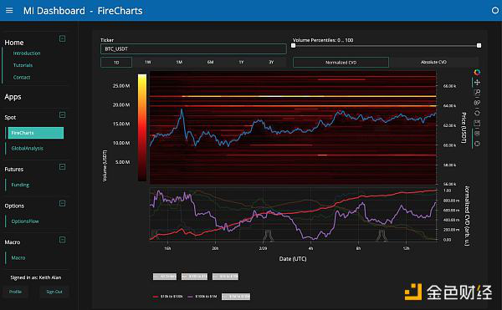
Task: Click the colorful Bokeh logo icon
Action: click(x=477, y=72)
